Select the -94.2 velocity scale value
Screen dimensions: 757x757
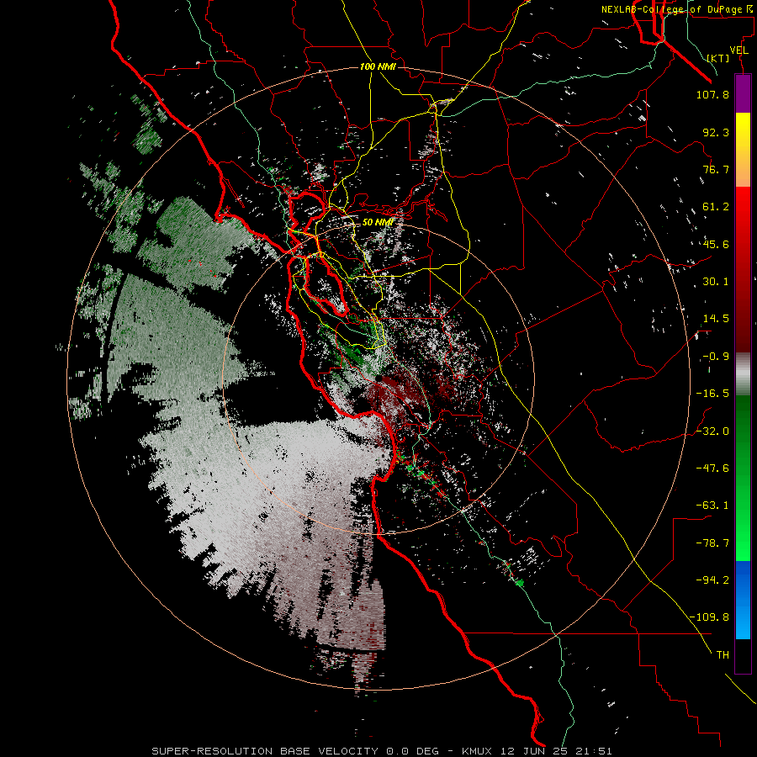click(712, 580)
